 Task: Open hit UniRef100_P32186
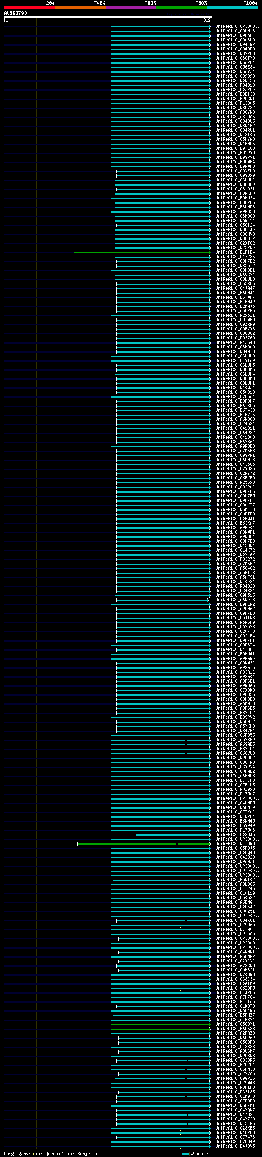235,1092
